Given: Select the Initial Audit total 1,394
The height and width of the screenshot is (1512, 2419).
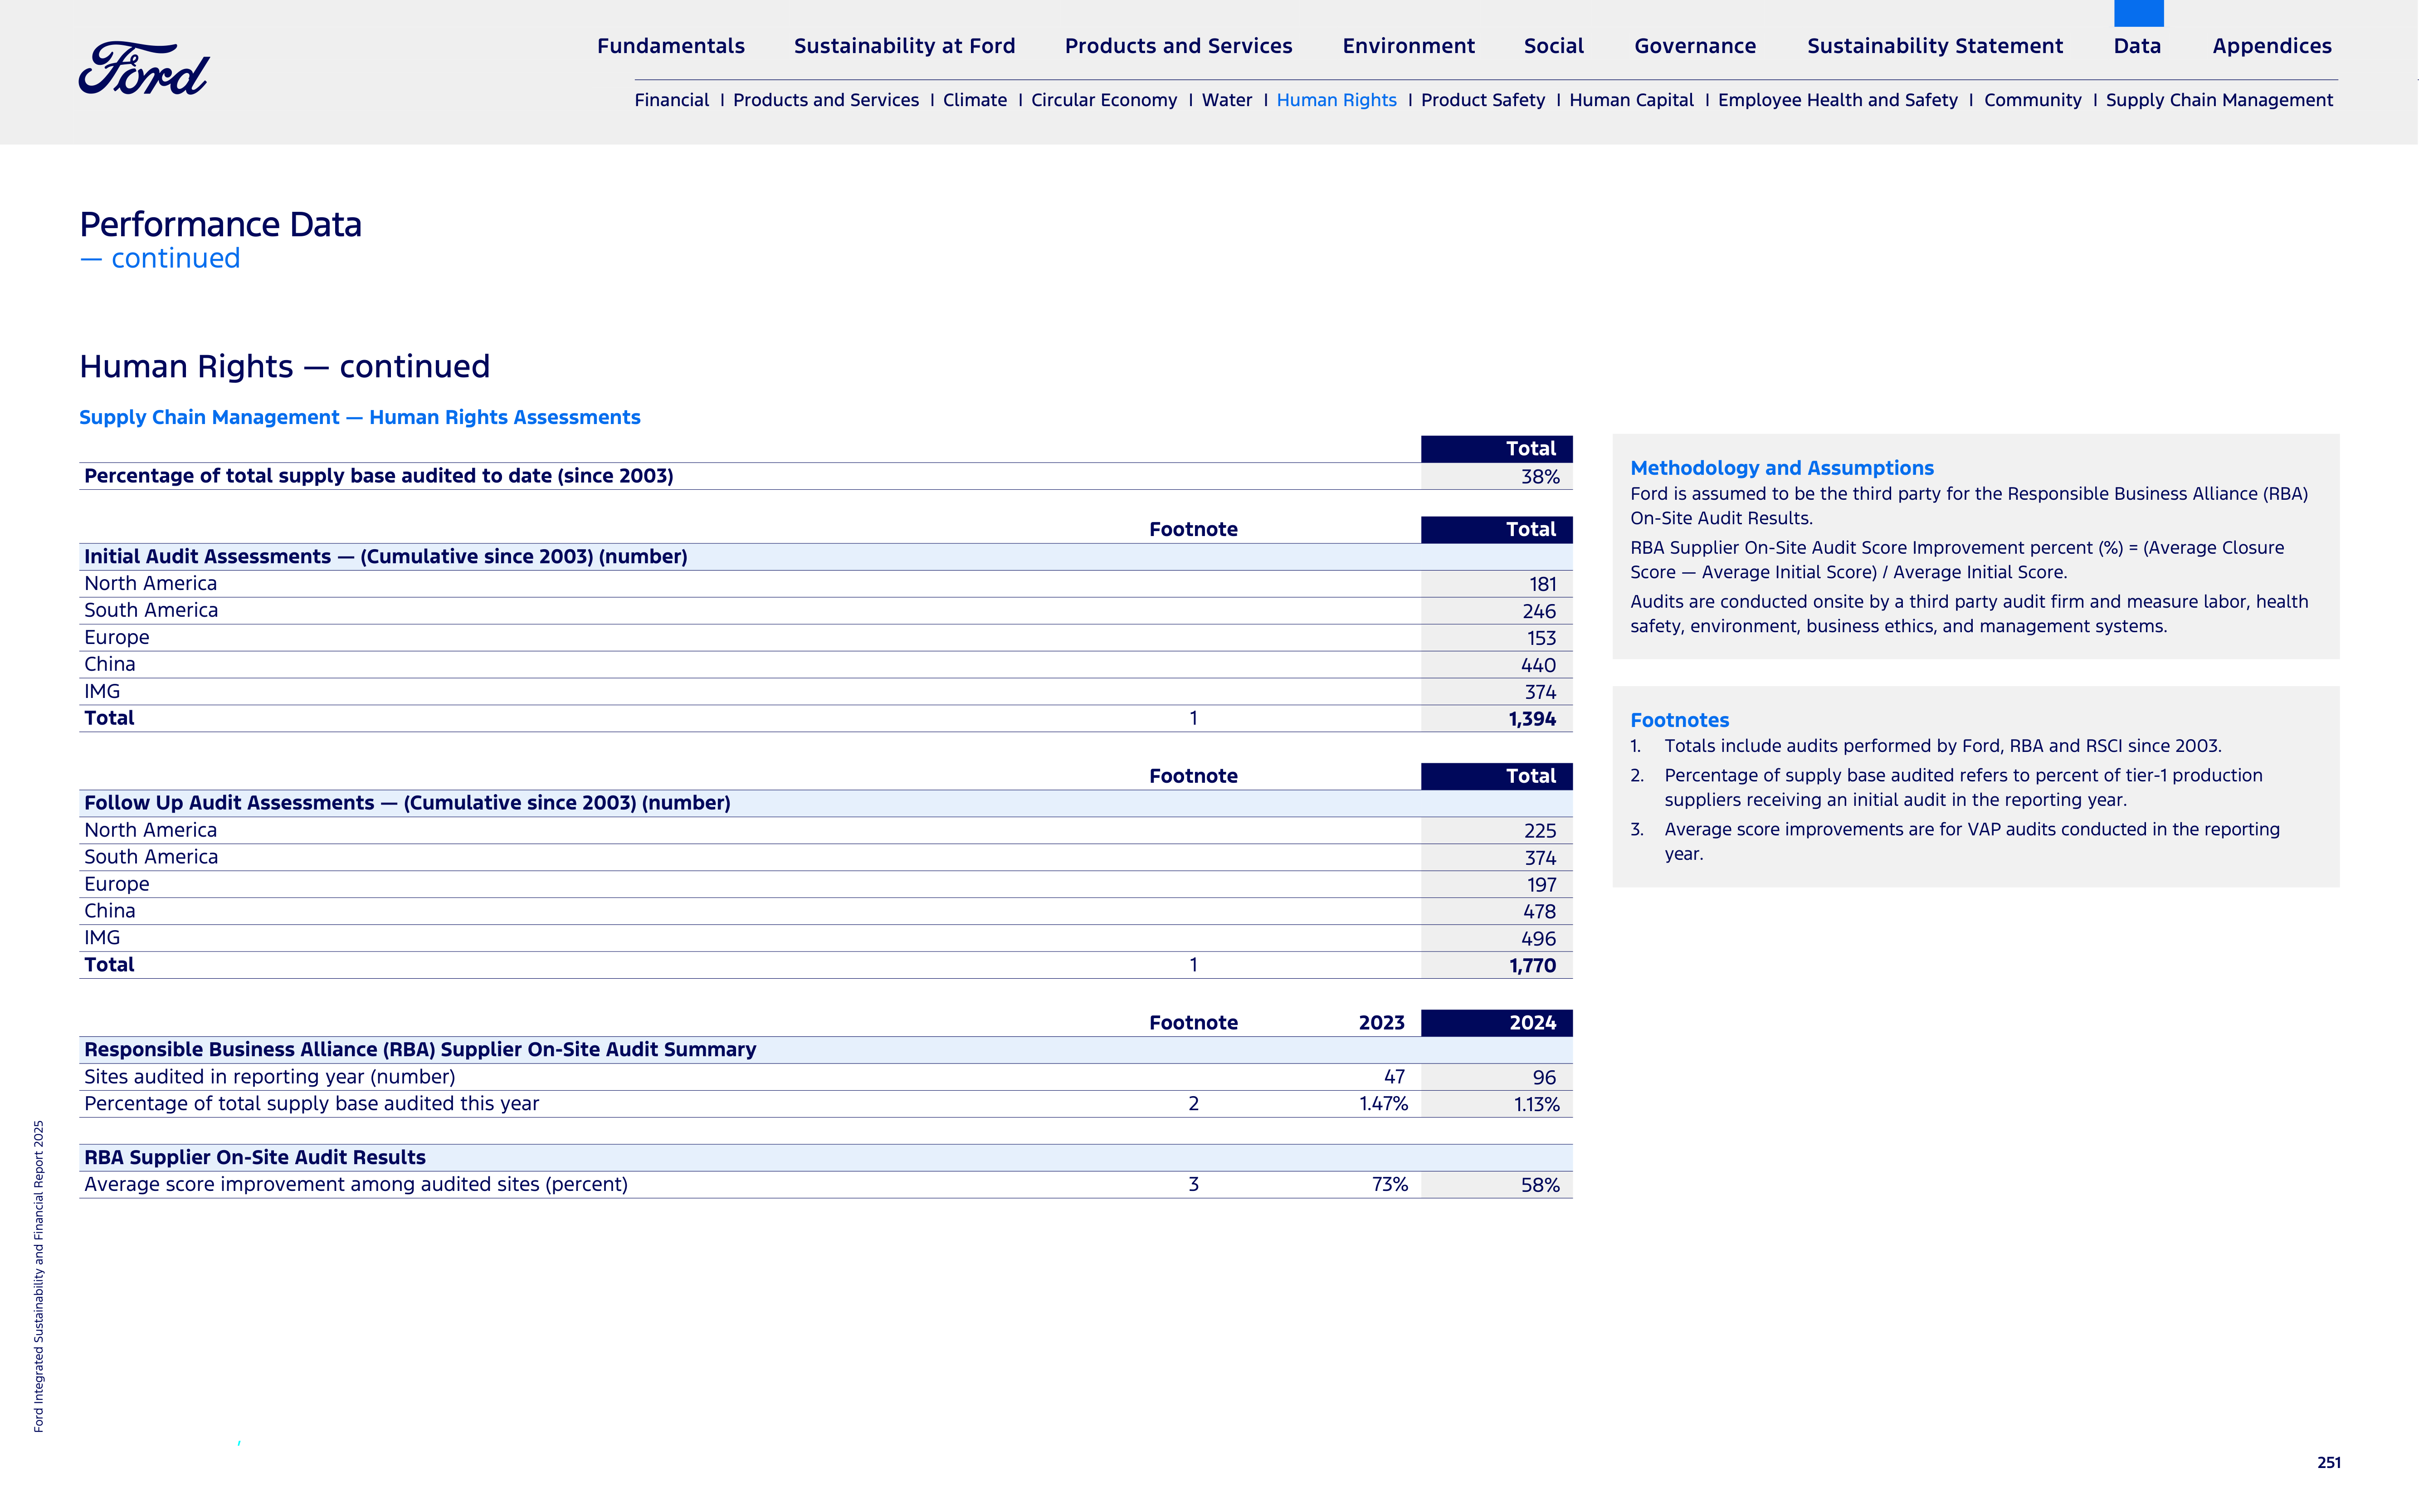Looking at the screenshot, I should click(x=1532, y=719).
